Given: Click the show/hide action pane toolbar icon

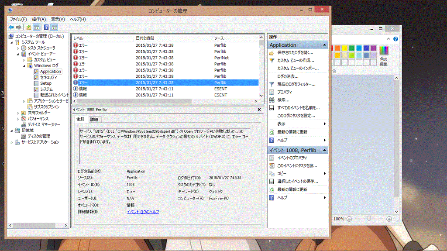Looking at the screenshot, I should 54,28.
